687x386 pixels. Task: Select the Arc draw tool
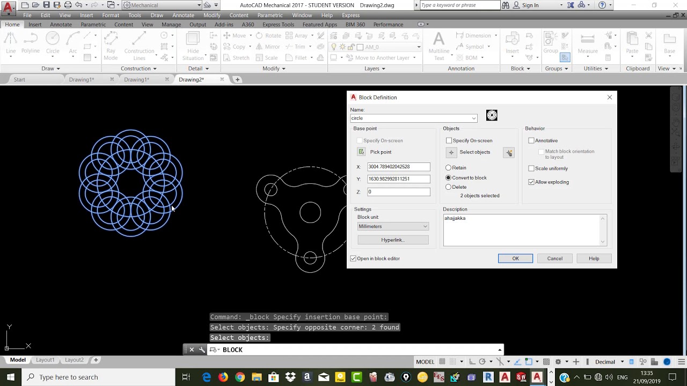click(73, 44)
